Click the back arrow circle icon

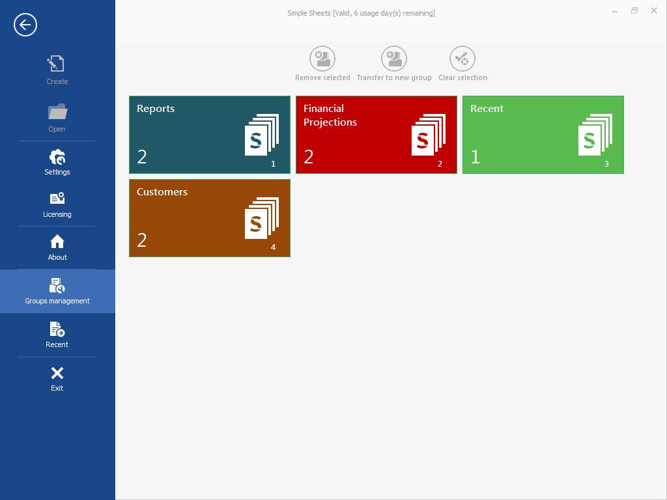(25, 25)
